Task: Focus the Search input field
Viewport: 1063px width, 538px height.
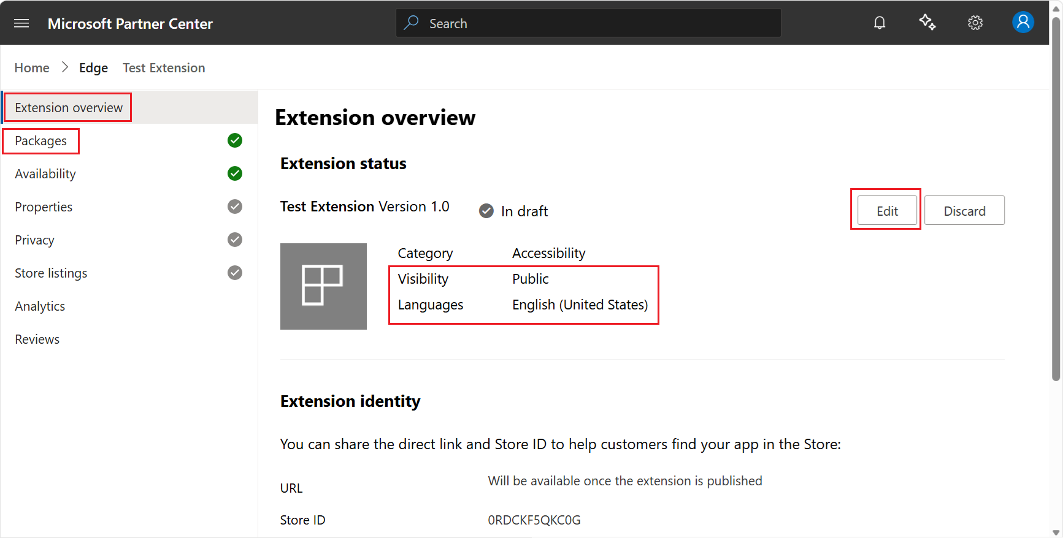Action: [588, 23]
